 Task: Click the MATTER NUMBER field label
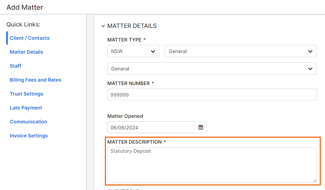[x=128, y=83]
